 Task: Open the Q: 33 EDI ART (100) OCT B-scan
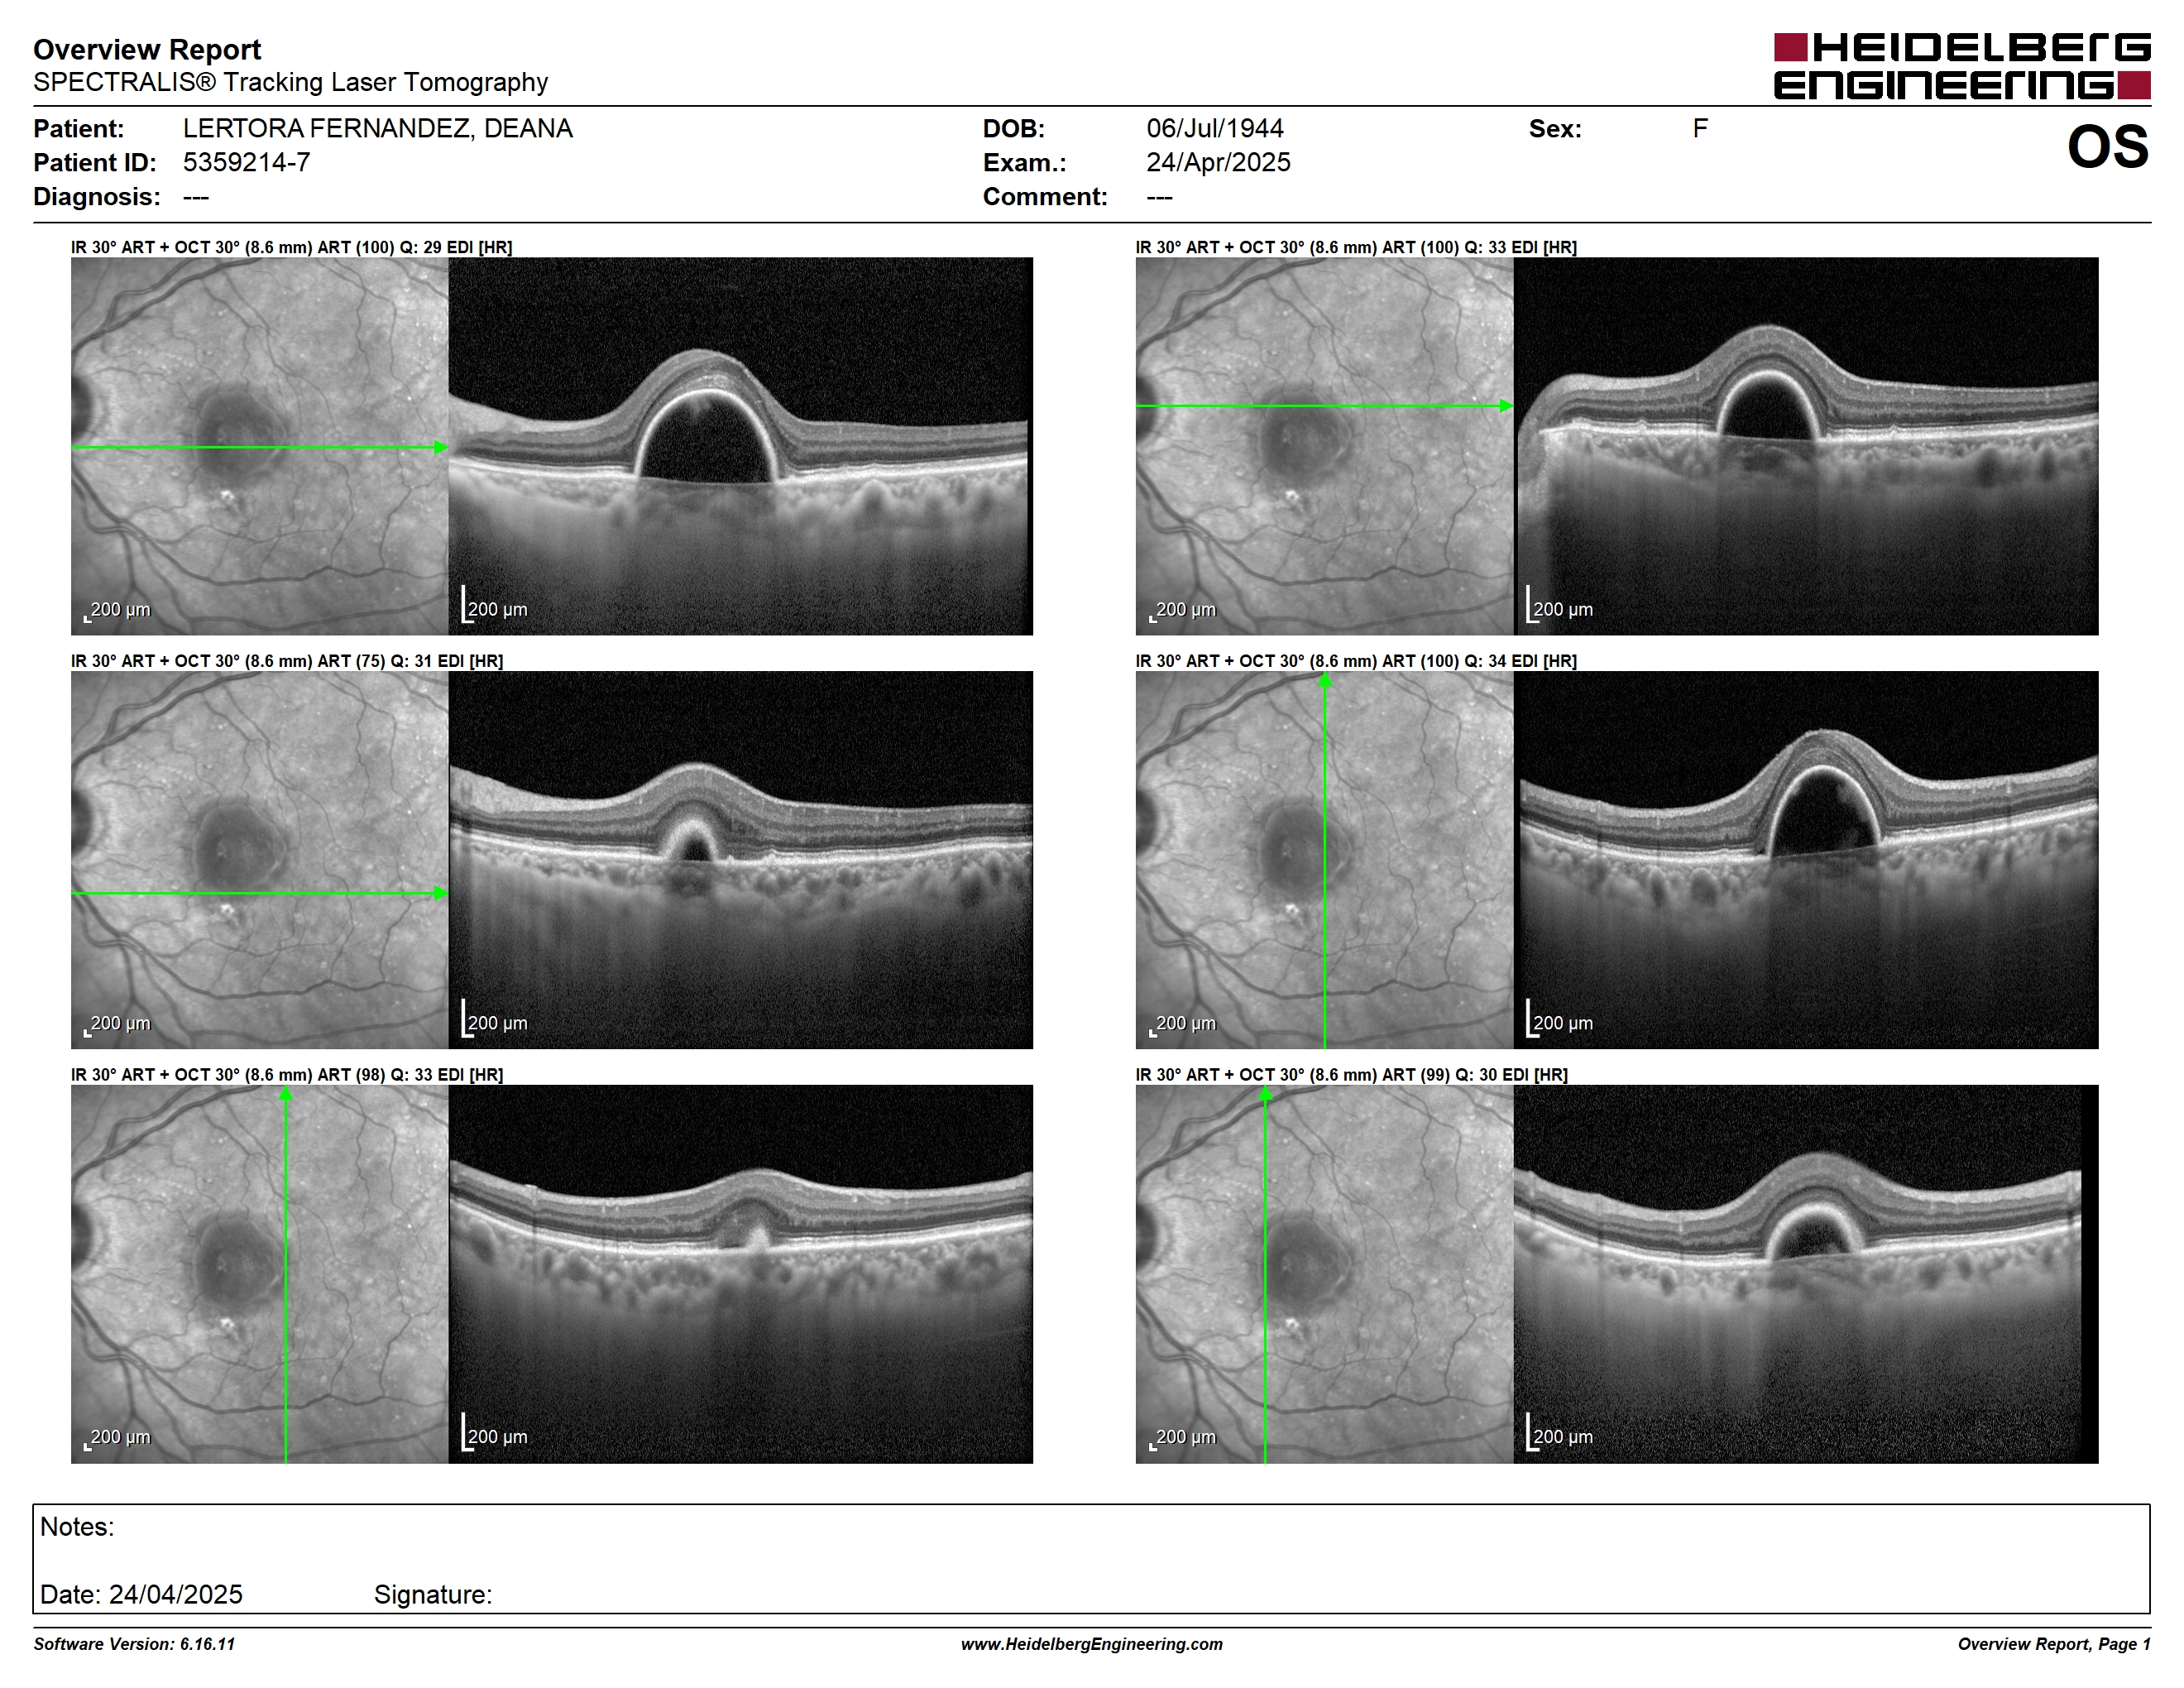tap(1805, 446)
